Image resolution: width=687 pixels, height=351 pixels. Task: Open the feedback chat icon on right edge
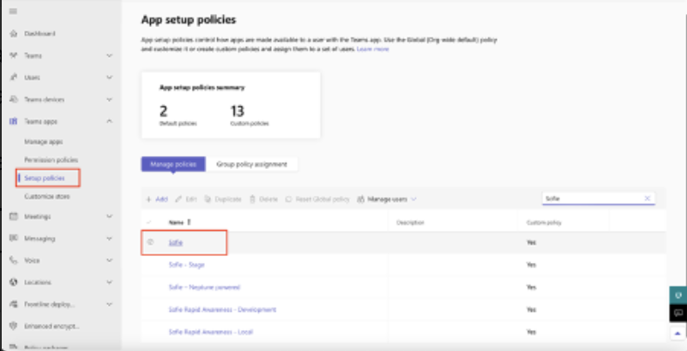pos(678,313)
